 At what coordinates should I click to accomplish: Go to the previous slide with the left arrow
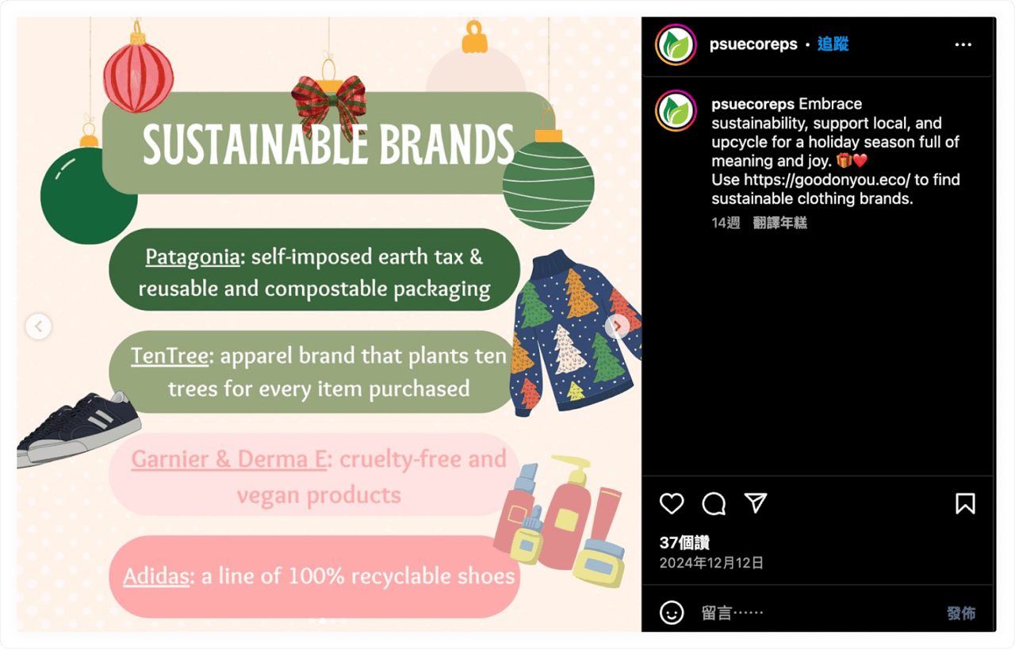pos(38,326)
